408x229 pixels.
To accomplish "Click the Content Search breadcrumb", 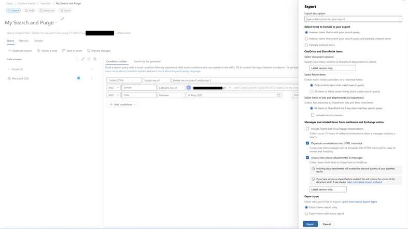I will click(26, 4).
